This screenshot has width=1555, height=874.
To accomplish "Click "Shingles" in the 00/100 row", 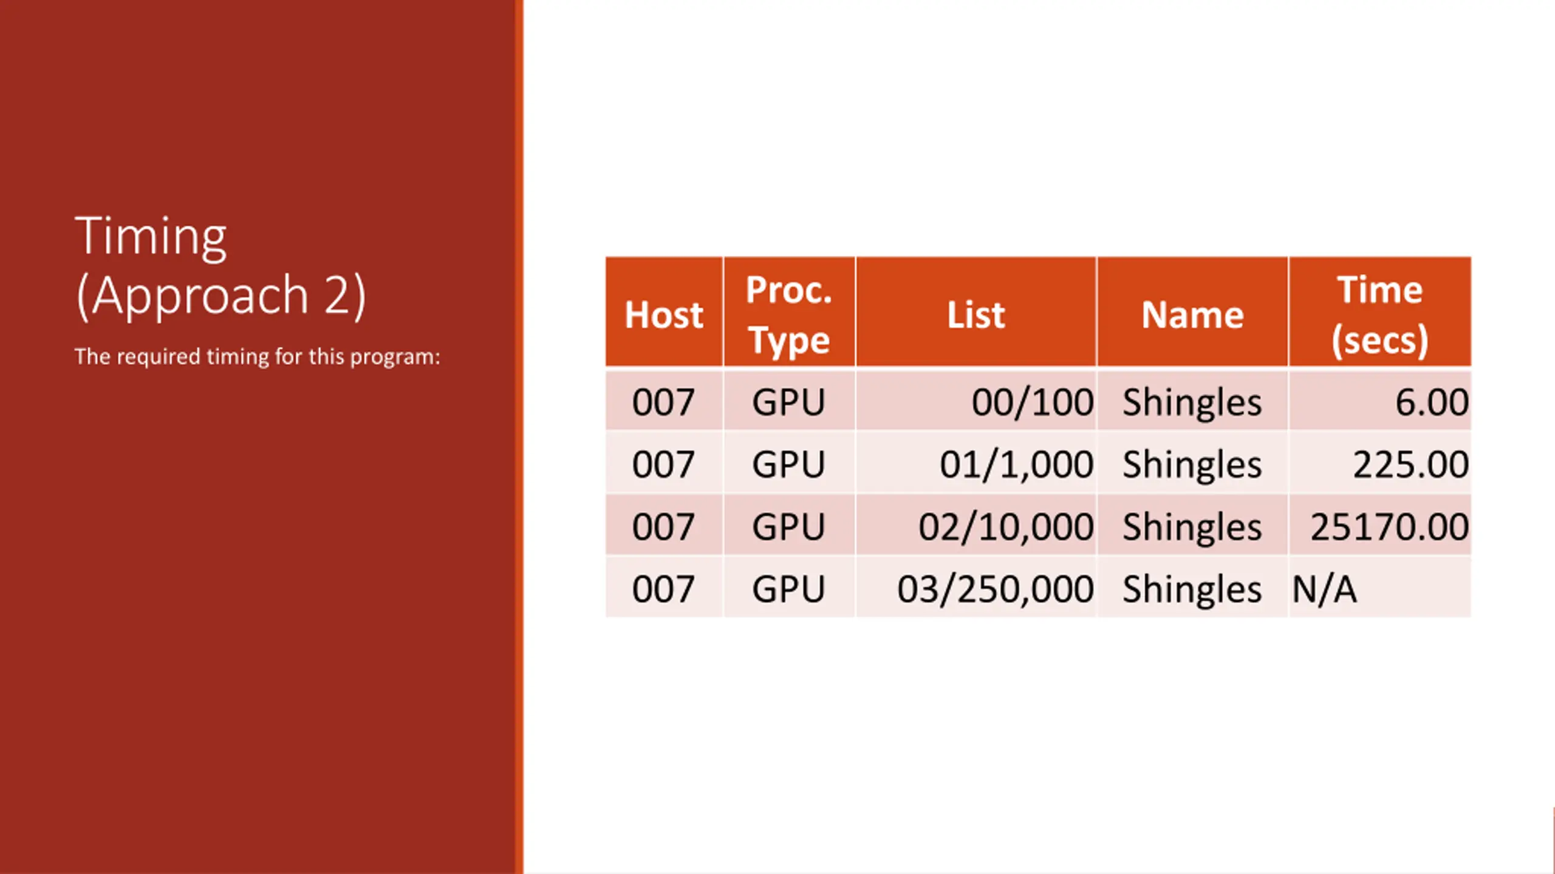I will point(1192,402).
